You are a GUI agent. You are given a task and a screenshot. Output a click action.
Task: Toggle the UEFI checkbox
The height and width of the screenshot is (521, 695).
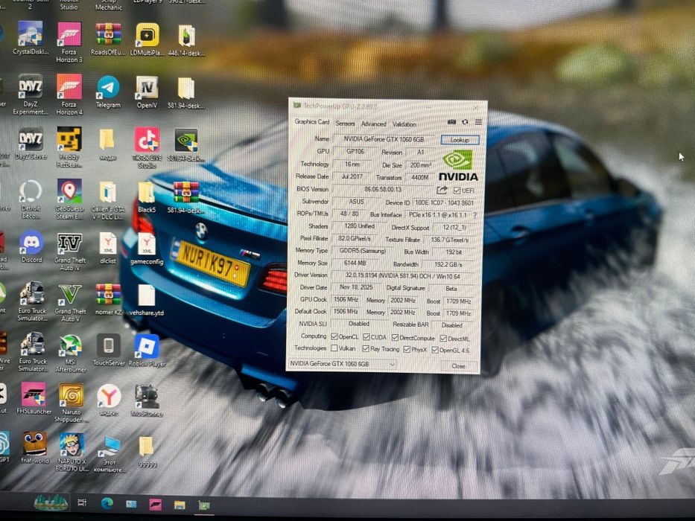pos(457,191)
